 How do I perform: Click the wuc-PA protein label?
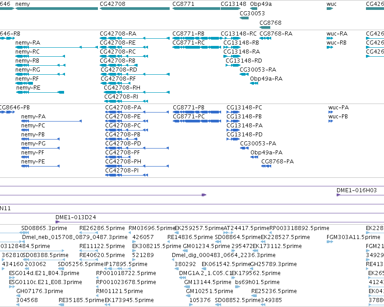[338, 108]
